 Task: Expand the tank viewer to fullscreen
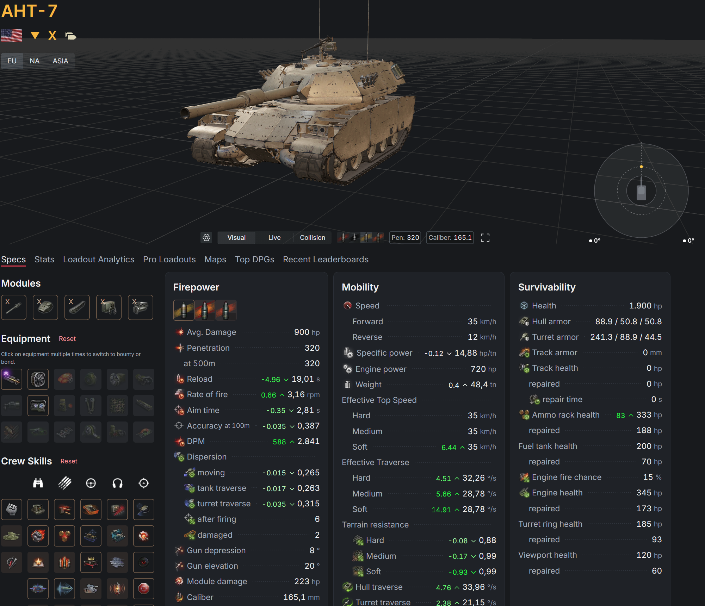pyautogui.click(x=485, y=238)
